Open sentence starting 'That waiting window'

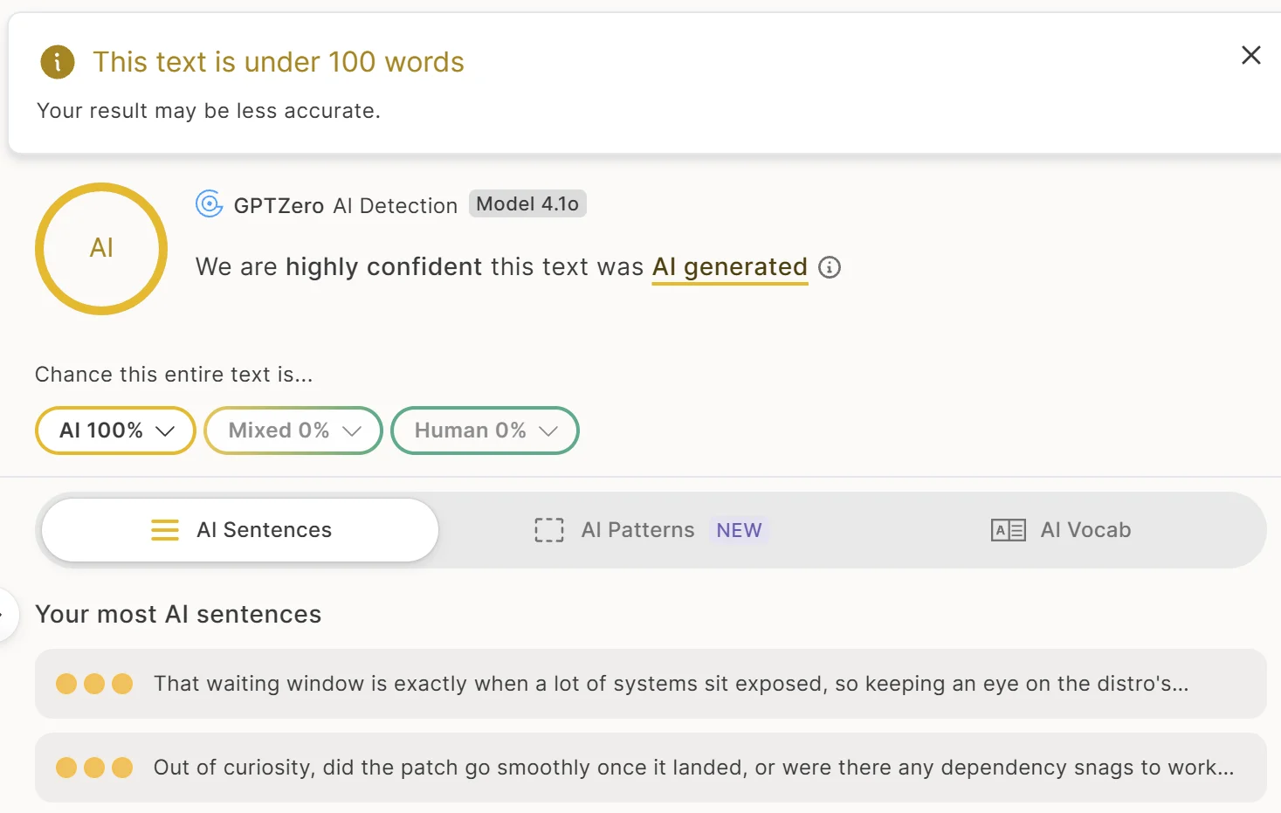coord(651,684)
